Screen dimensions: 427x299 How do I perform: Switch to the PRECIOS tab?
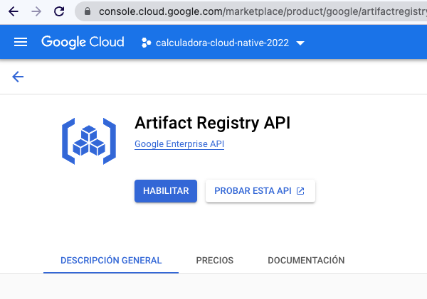(x=215, y=261)
